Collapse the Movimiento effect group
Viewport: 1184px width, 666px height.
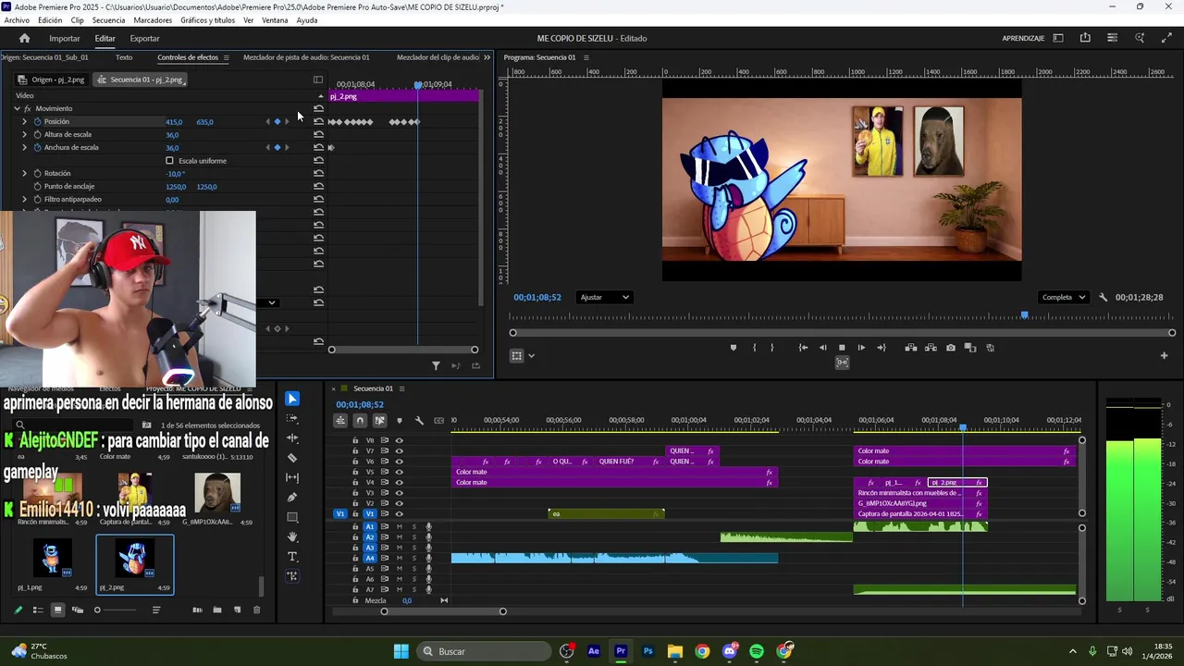coord(17,108)
